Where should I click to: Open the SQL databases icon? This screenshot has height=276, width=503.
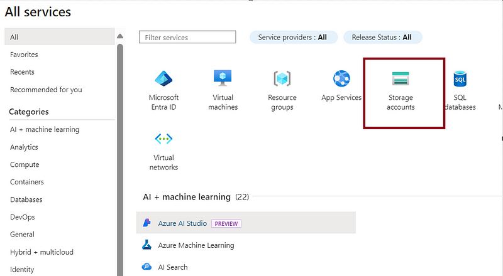tap(460, 79)
